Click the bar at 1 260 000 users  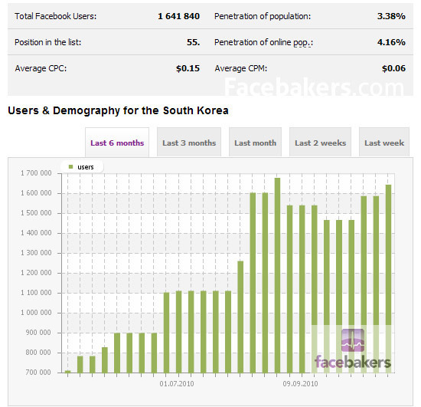pyautogui.click(x=240, y=317)
